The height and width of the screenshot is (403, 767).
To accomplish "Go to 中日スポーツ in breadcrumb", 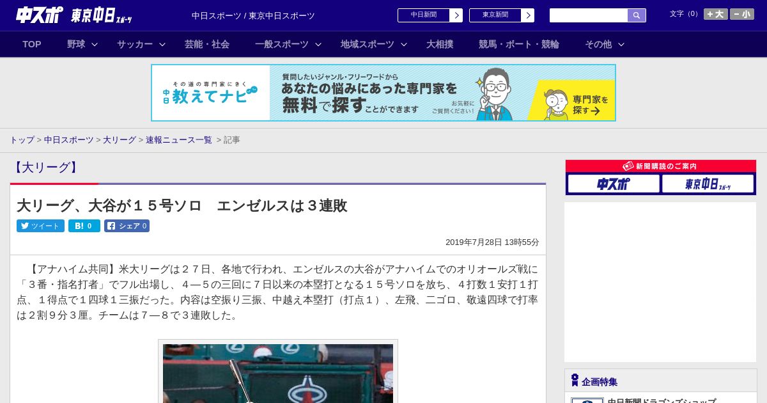I will pyautogui.click(x=69, y=139).
